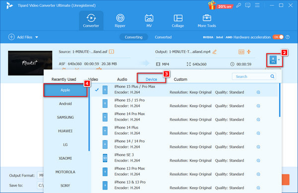Screen dimensions: 298x193
Task: Open the Ripper module
Action: click(120, 20)
